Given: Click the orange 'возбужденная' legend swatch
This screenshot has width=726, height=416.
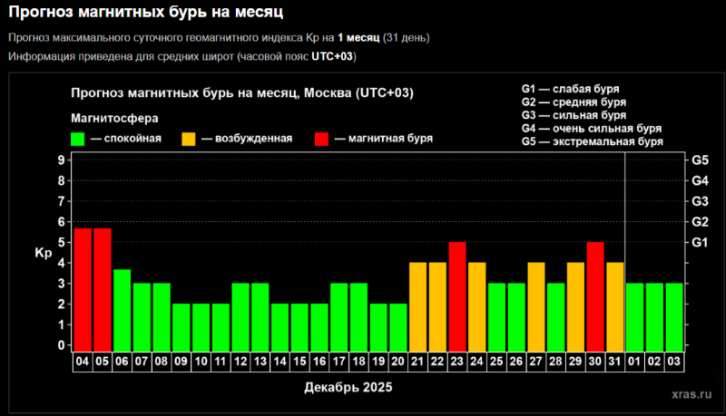Looking at the screenshot, I should [189, 140].
